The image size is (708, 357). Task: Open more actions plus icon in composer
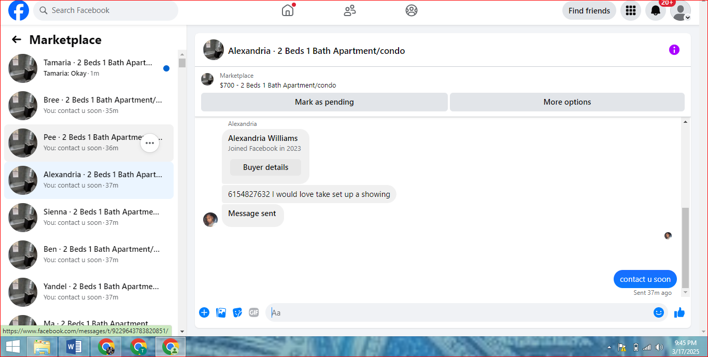(204, 312)
